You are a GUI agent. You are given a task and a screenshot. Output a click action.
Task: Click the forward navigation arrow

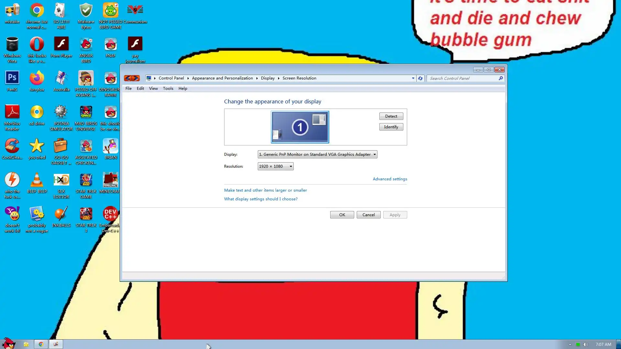(136, 78)
